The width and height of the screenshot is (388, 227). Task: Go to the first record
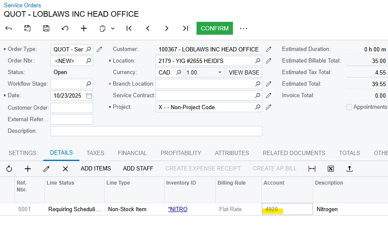coord(129,28)
